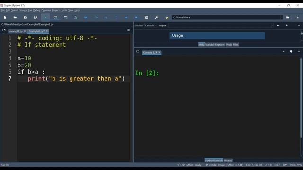Viewport: 303px width, 170px height.
Task: Run the file with the green play button
Action: point(45,17)
